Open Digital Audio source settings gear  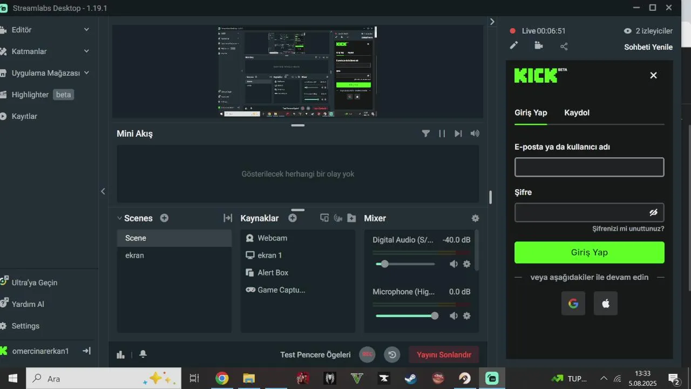point(467,264)
